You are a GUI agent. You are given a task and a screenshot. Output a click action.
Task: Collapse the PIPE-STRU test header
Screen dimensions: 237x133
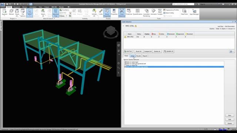point(123,26)
